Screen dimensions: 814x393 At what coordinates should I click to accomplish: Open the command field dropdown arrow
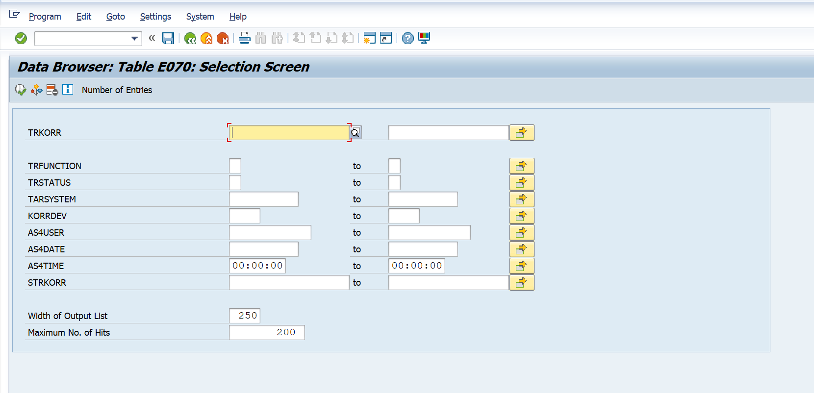(134, 38)
